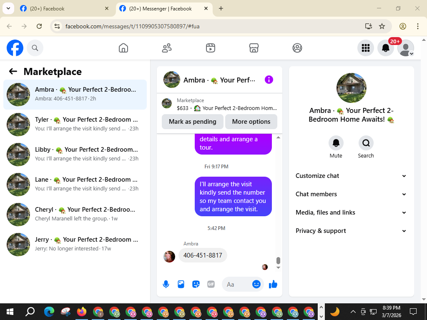Viewport: 427px width, 320px height.
Task: Search in conversation using the Search icon
Action: [x=366, y=143]
